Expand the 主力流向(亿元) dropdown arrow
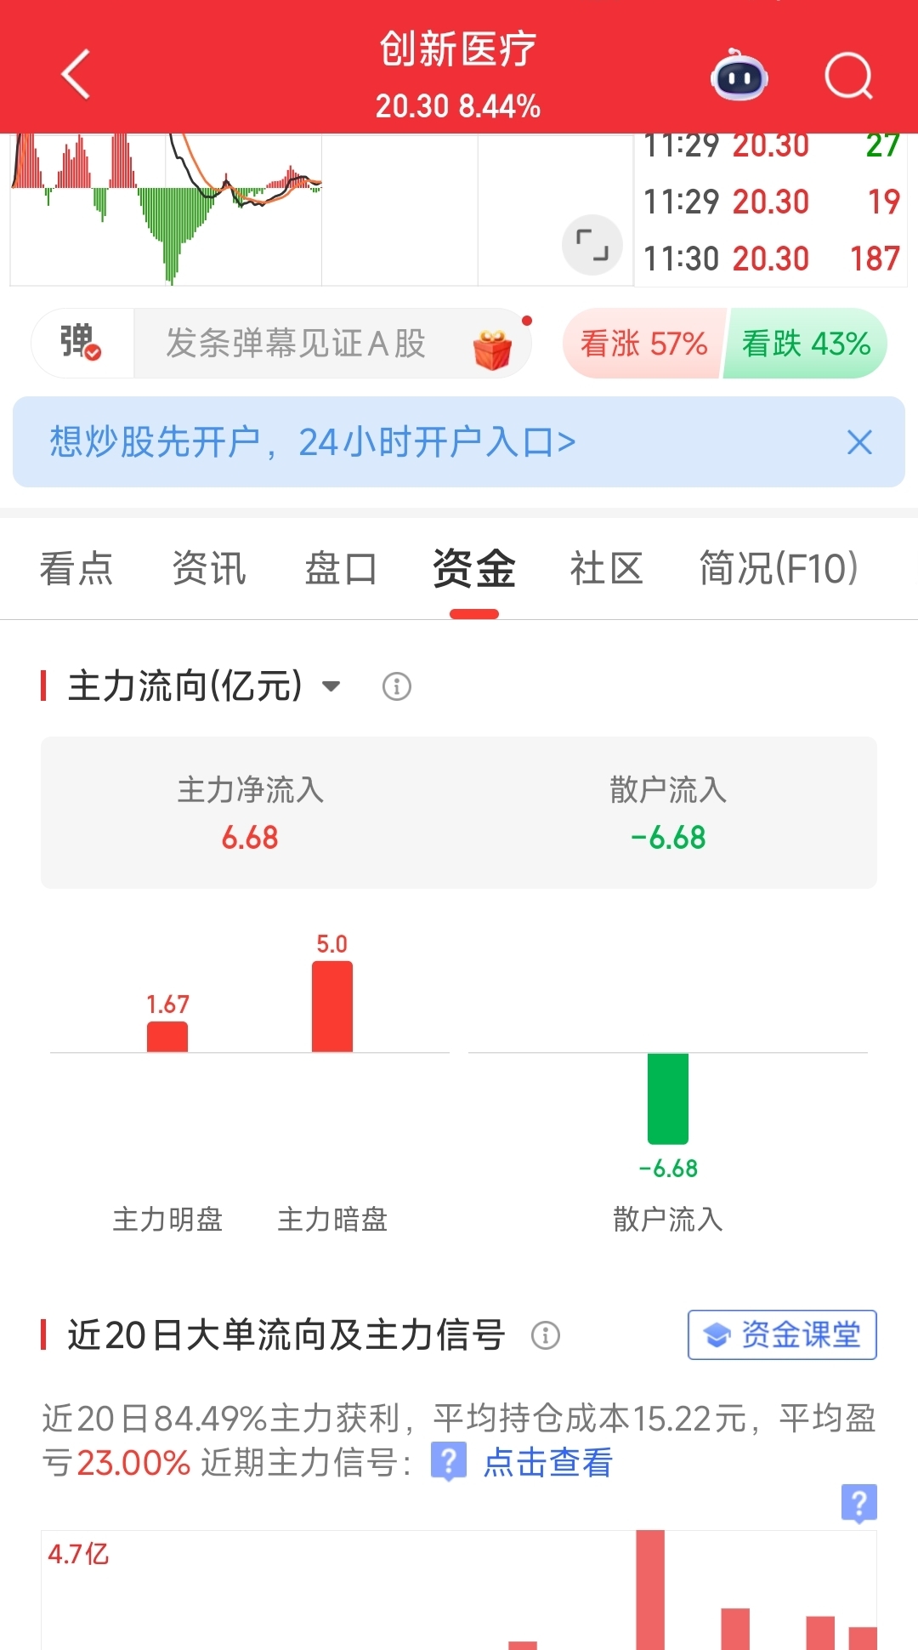The image size is (918, 1650). point(331,686)
